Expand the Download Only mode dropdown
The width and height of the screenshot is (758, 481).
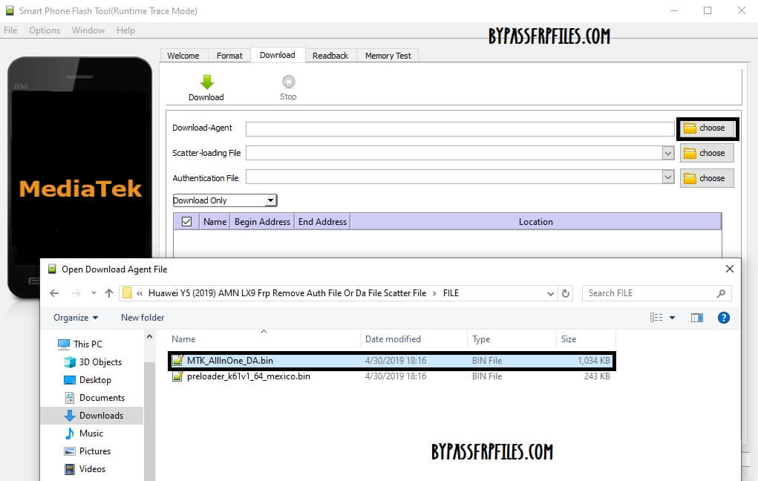pos(270,200)
